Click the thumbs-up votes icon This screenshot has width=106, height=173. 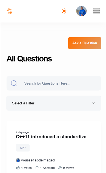(18, 168)
